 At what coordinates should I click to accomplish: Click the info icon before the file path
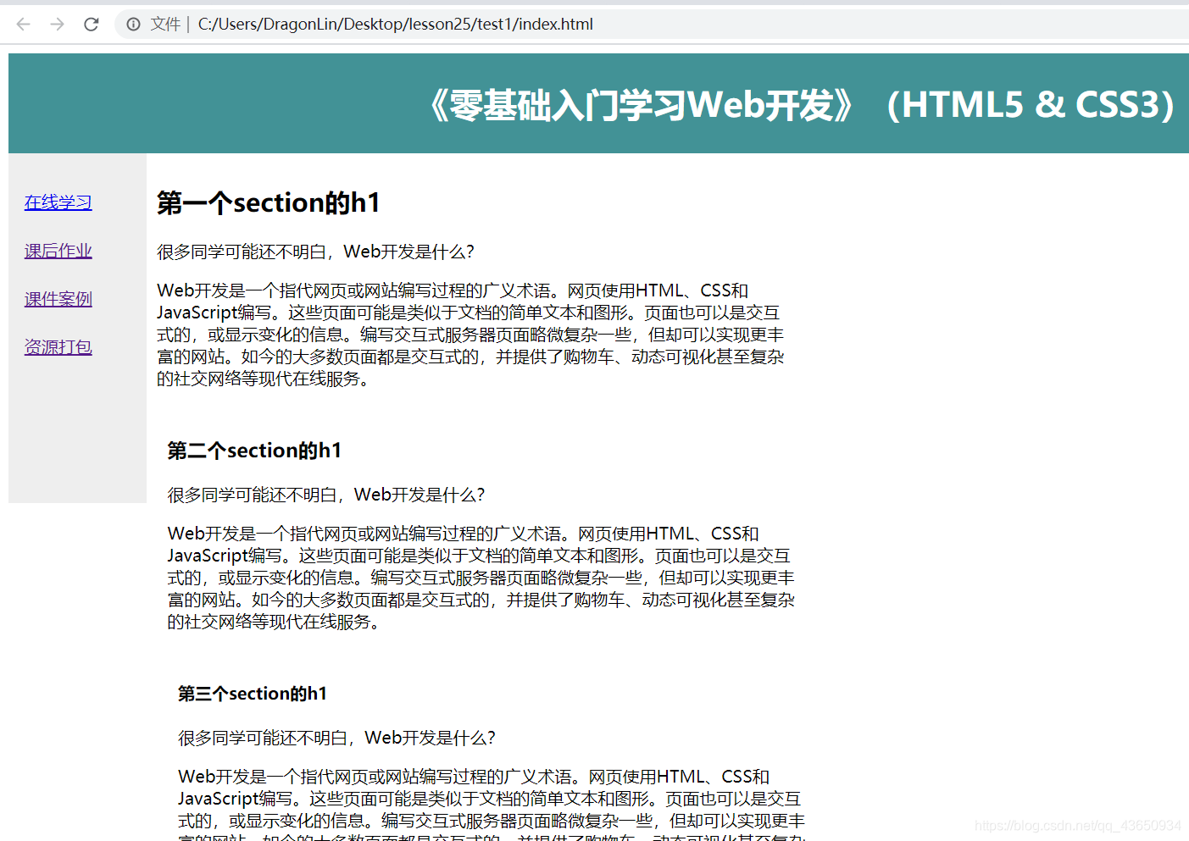[x=134, y=24]
